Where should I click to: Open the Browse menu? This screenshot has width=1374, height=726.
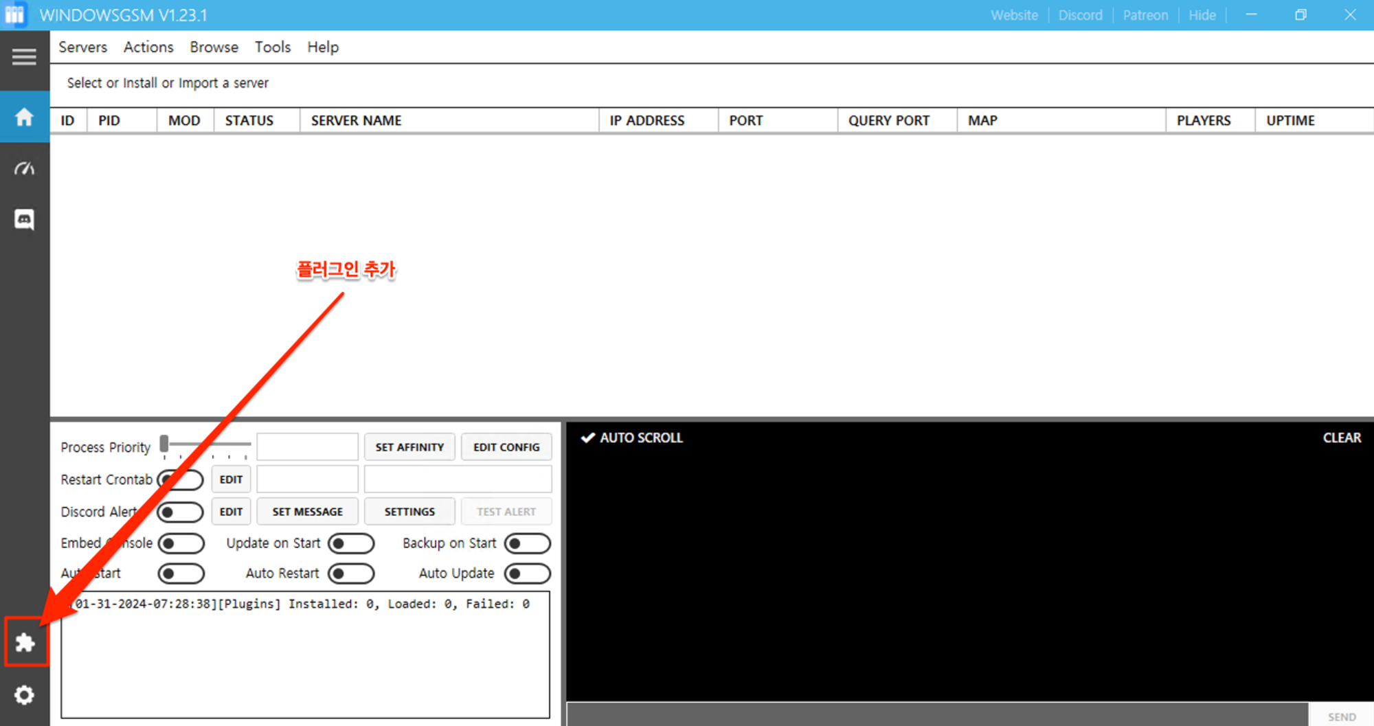214,47
